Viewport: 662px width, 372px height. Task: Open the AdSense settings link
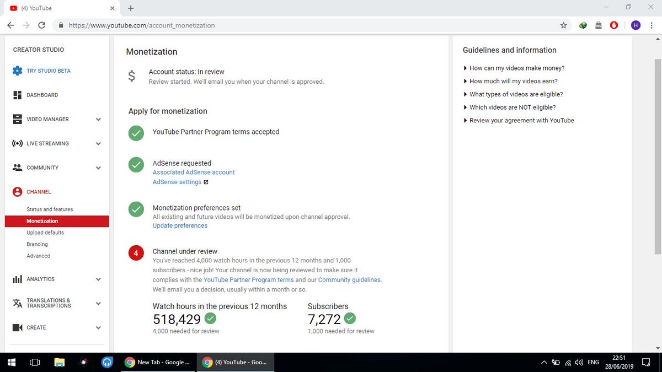(177, 182)
